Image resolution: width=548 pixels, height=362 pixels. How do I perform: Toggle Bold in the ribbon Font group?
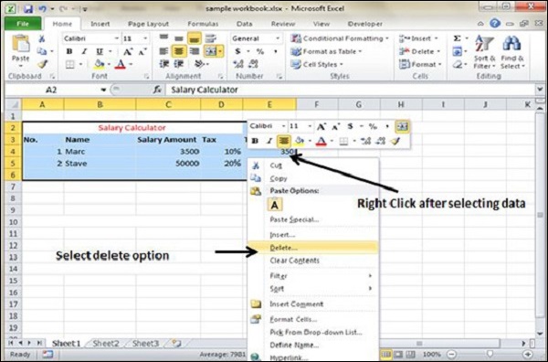tap(69, 51)
